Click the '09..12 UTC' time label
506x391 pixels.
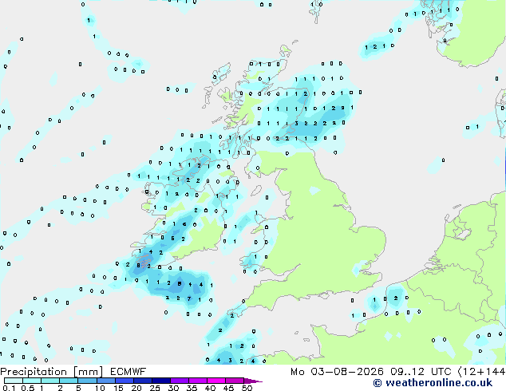421,372
